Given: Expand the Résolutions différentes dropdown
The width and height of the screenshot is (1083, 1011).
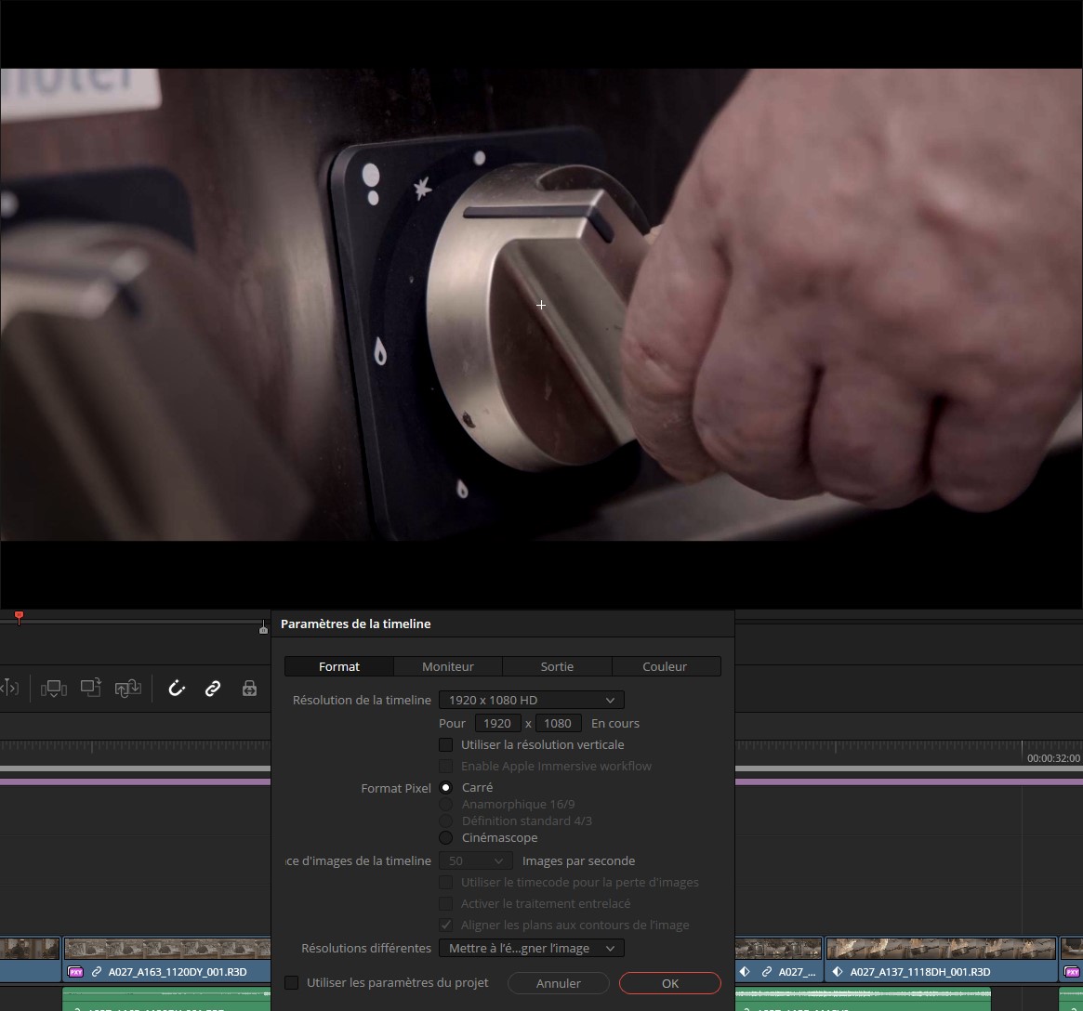Looking at the screenshot, I should pyautogui.click(x=531, y=949).
